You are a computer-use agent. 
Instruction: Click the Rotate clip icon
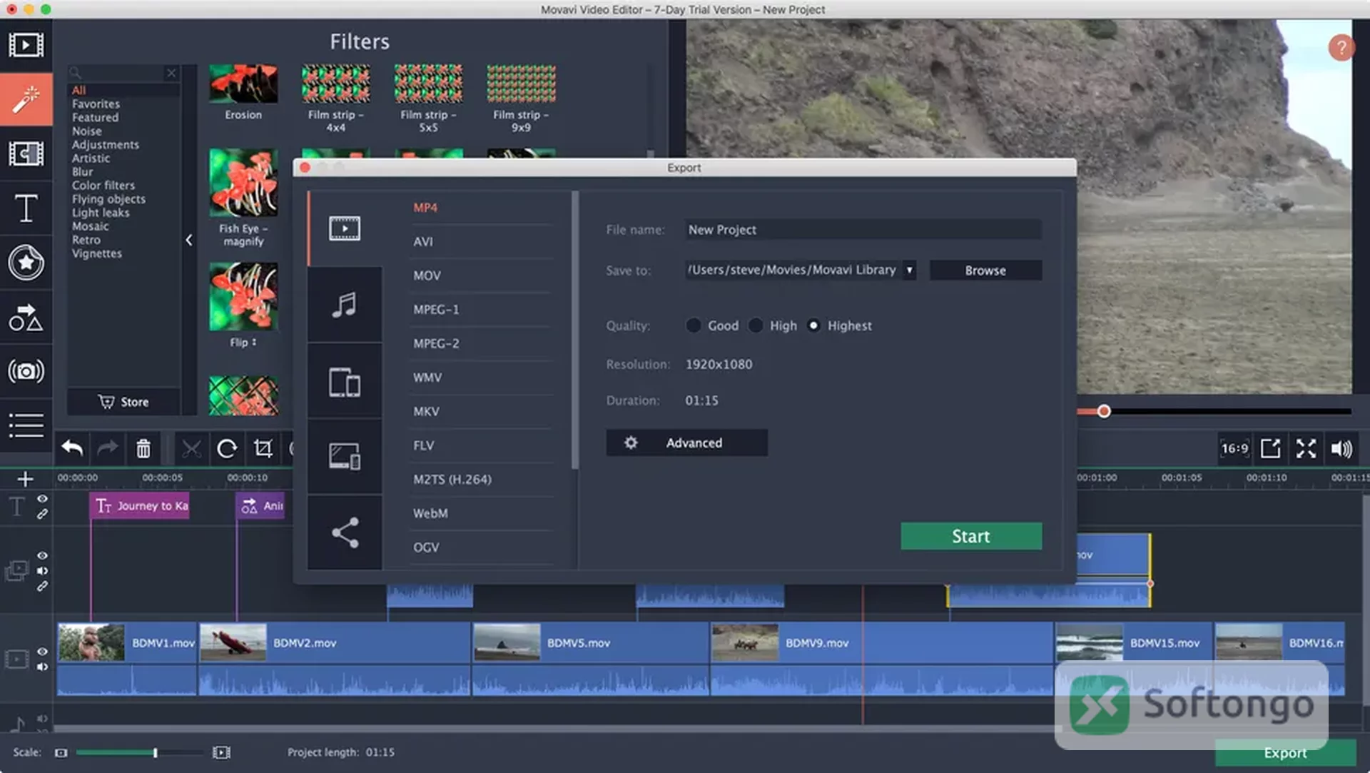227,448
